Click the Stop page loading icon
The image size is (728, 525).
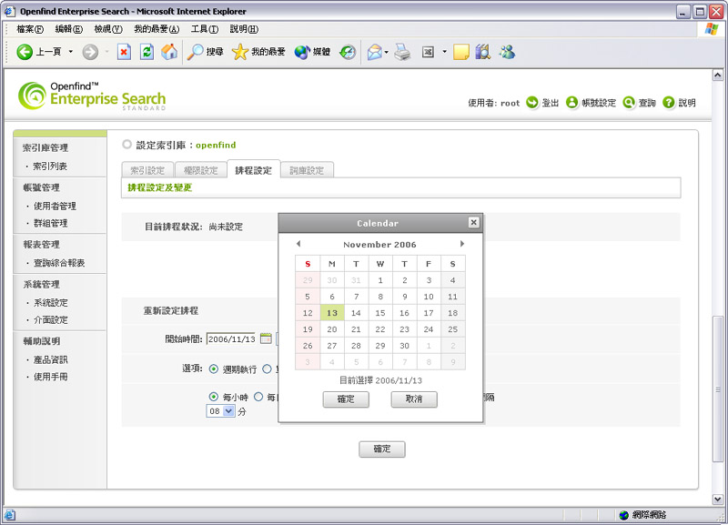(124, 52)
